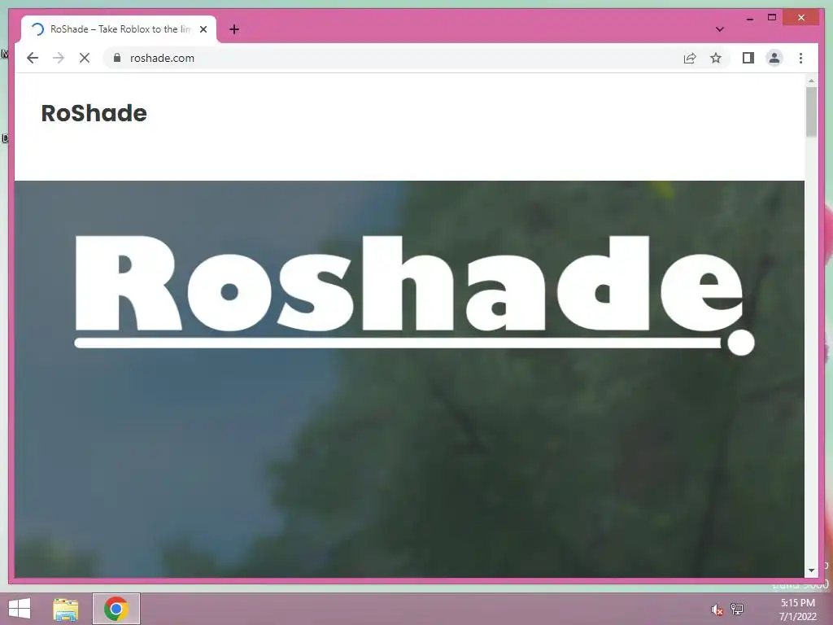833x625 pixels.
Task: Minimize the Chrome window
Action: click(749, 18)
